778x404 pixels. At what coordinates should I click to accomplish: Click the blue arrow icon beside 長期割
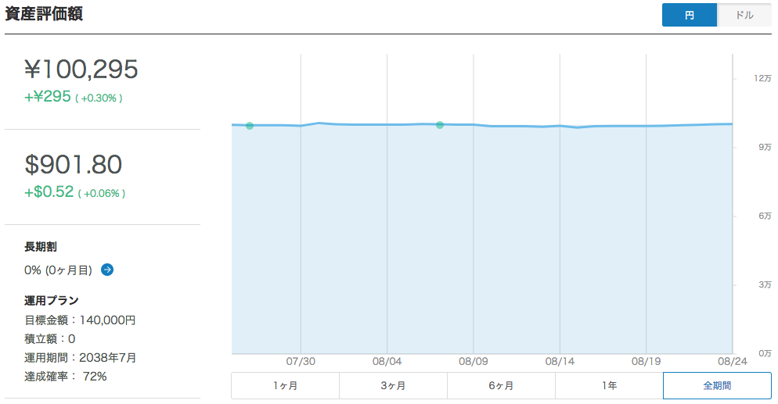[107, 270]
